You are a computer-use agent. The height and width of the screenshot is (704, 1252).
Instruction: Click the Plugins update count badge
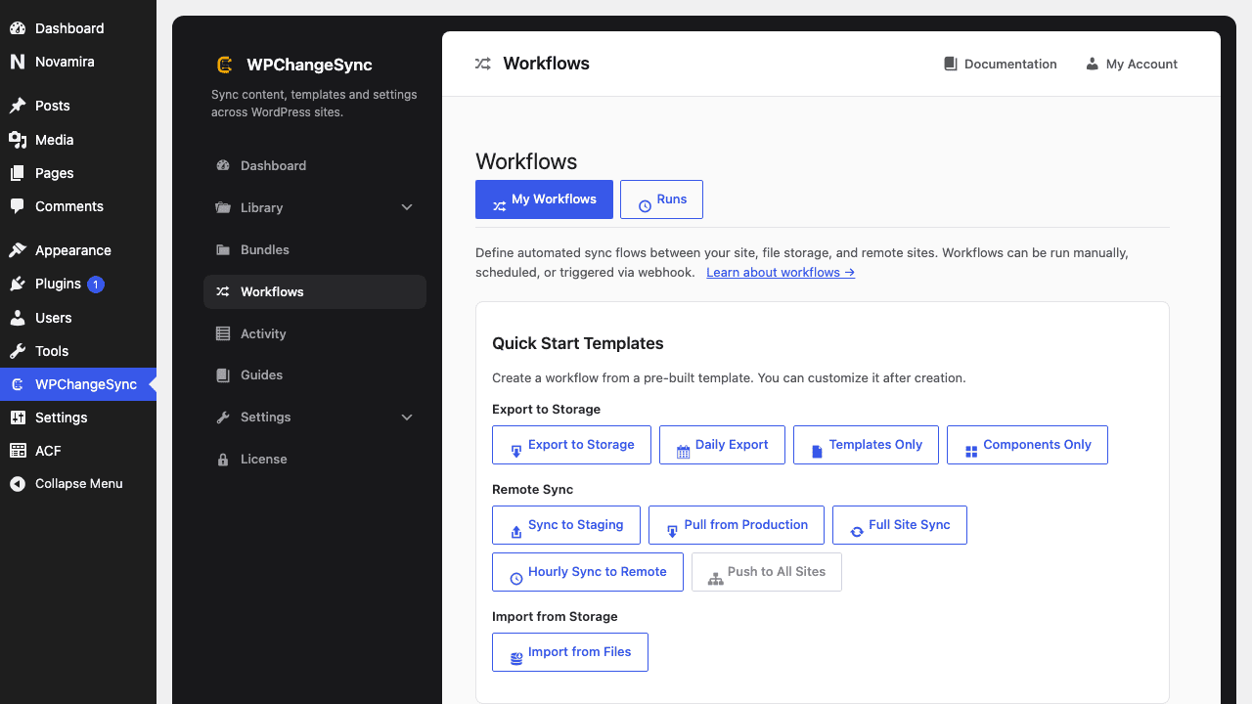pos(96,285)
